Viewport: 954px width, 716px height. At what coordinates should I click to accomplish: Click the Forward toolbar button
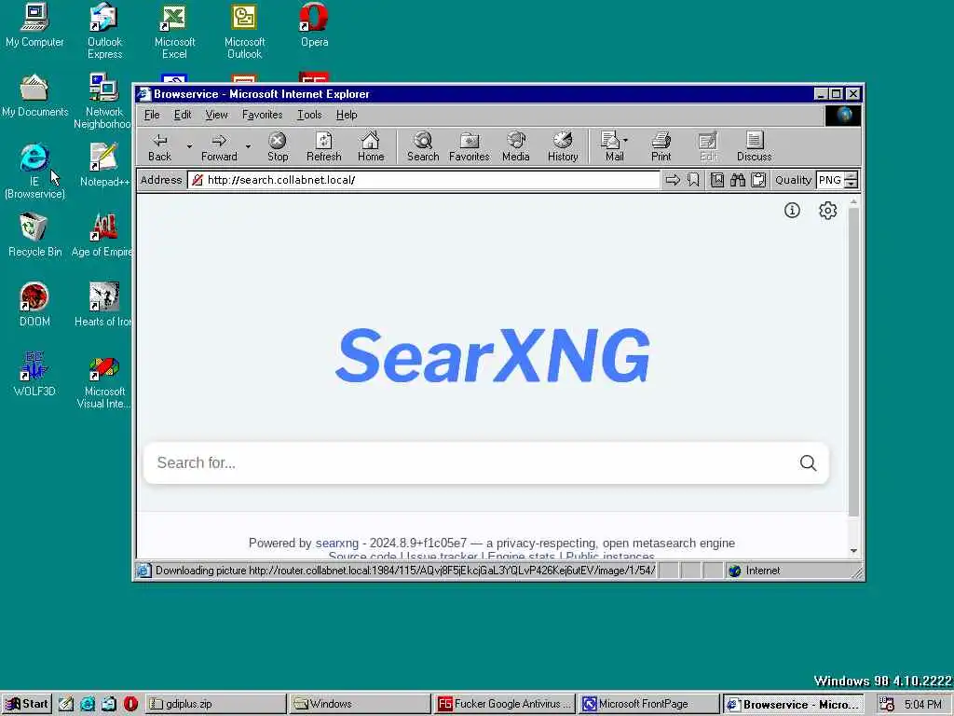219,147
